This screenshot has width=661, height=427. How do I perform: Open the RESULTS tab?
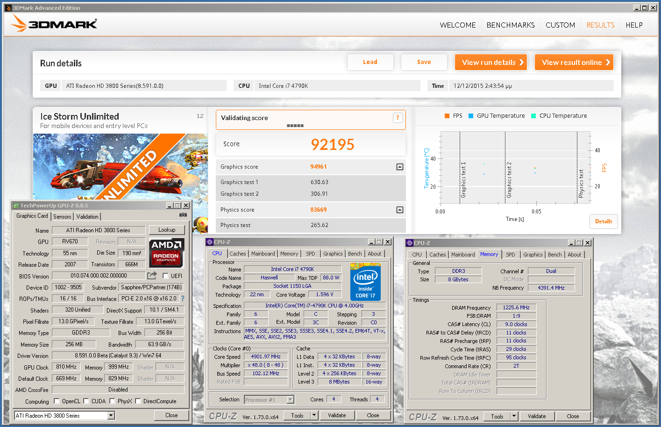pyautogui.click(x=600, y=25)
